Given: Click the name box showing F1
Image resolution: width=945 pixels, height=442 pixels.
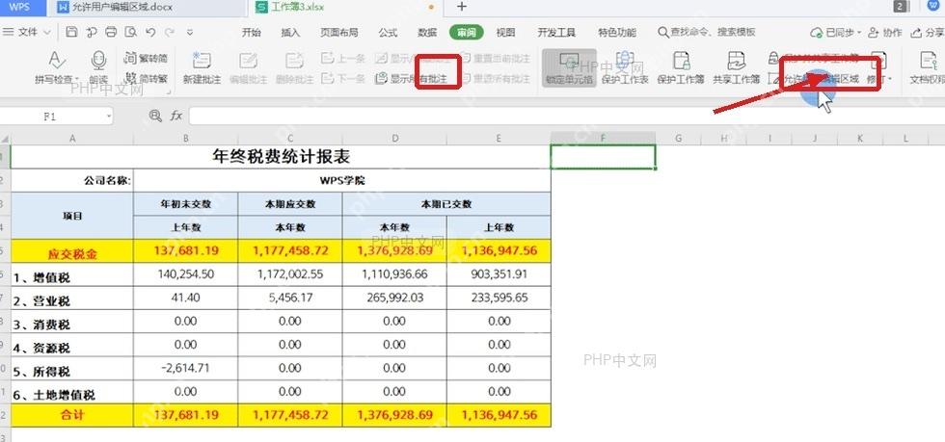Looking at the screenshot, I should 49,117.
